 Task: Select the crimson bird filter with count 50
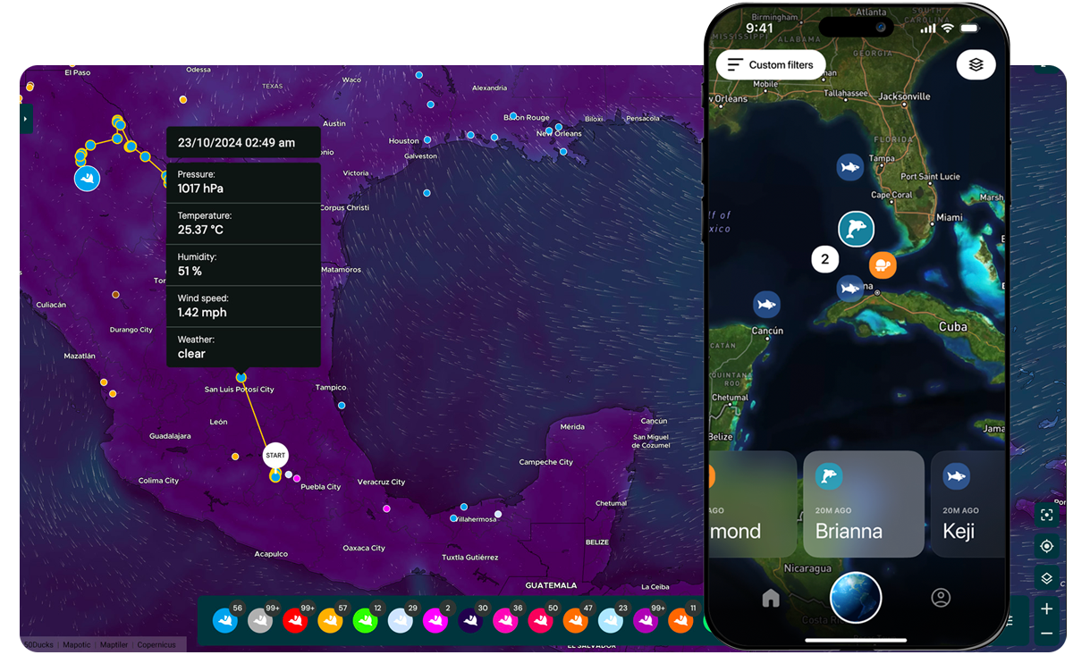[540, 620]
